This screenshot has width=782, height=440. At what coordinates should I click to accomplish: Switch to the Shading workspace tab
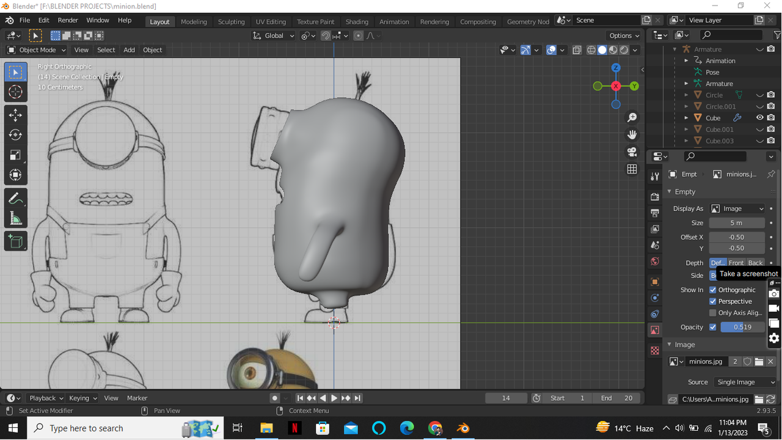tap(357, 21)
